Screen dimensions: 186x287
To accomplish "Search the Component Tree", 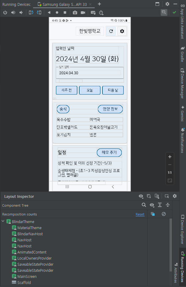I will point(144,205).
